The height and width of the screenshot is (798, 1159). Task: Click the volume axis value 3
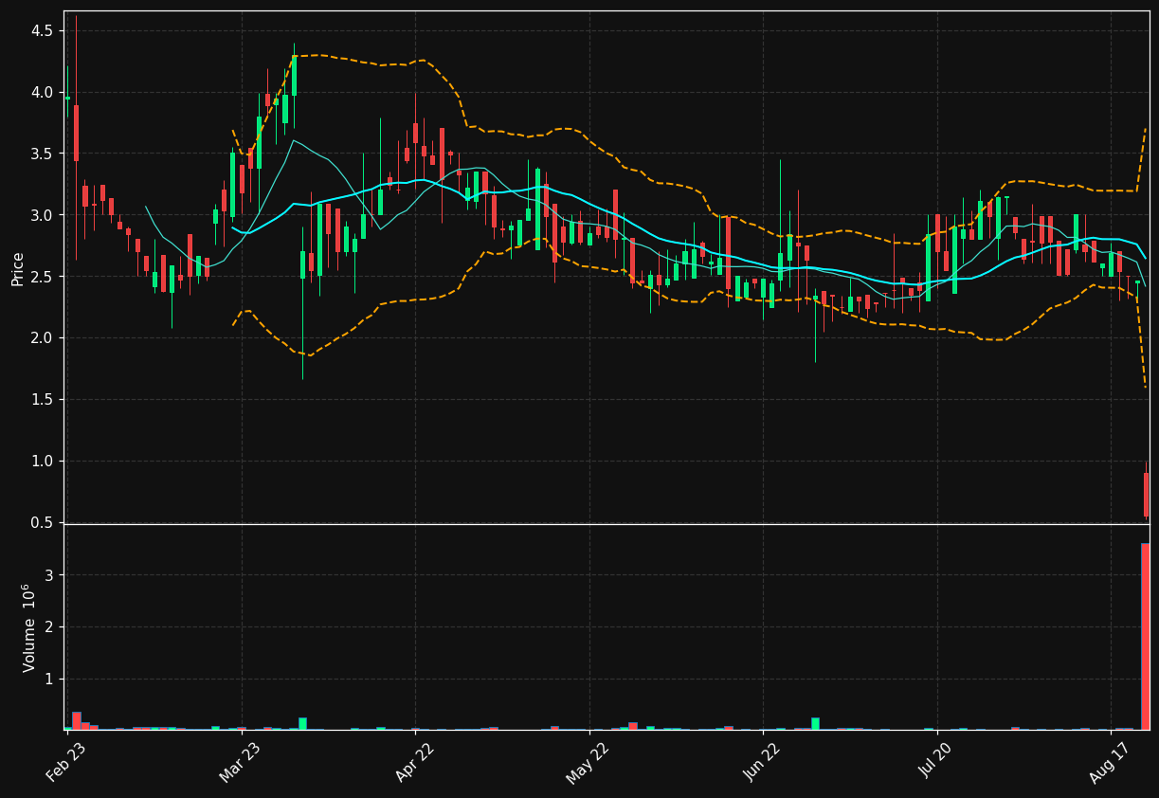coord(48,575)
